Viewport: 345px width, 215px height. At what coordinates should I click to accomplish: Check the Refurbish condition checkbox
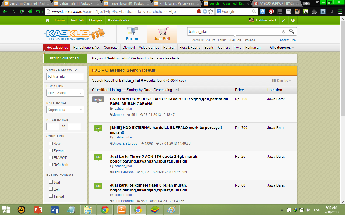pos(51,164)
